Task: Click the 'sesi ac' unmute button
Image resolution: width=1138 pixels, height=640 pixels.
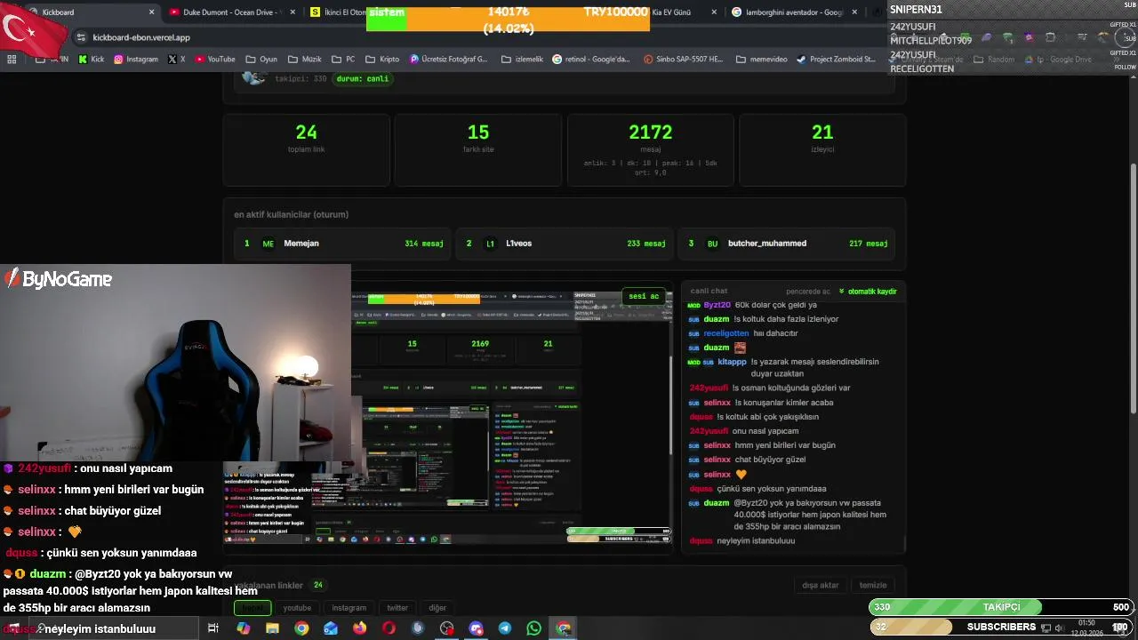Action: click(x=644, y=296)
